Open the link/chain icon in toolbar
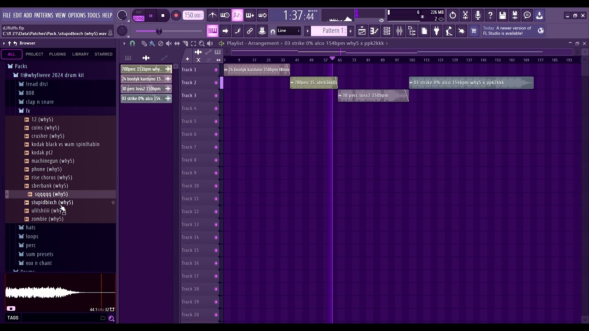The width and height of the screenshot is (589, 331). [x=250, y=31]
